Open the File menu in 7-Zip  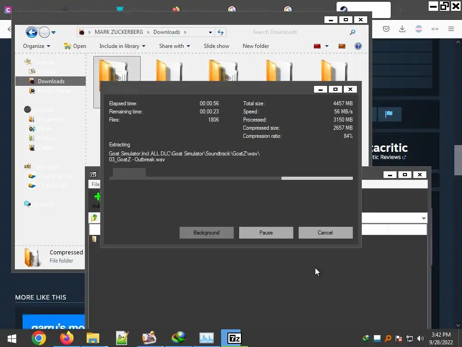point(95,184)
